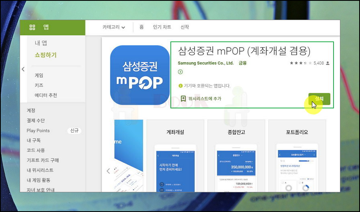
Task: Click previous screenshot arrow
Action: [x=108, y=171]
